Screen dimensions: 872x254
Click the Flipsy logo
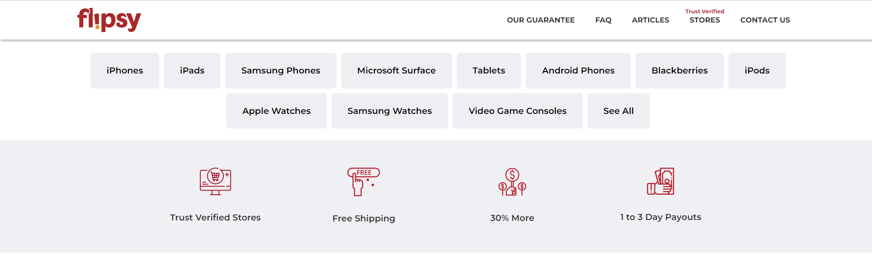109,20
